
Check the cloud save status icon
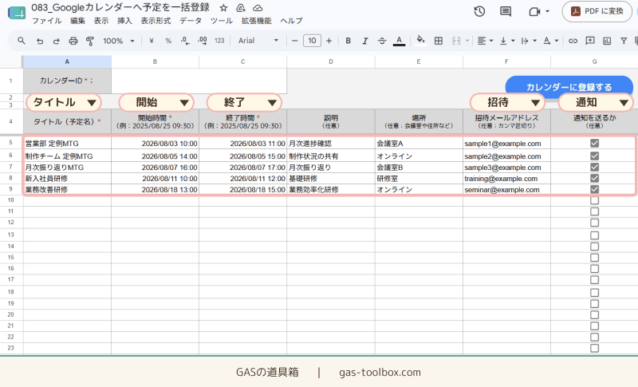(258, 8)
